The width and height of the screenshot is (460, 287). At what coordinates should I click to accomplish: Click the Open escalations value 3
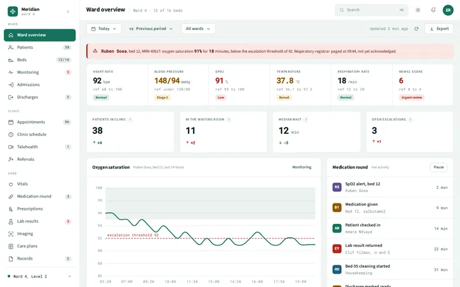(x=374, y=131)
